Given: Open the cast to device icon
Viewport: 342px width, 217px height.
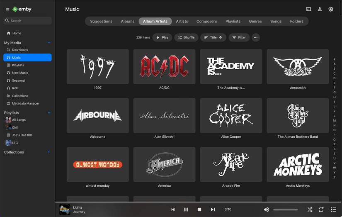Looking at the screenshot, I should coord(308,9).
